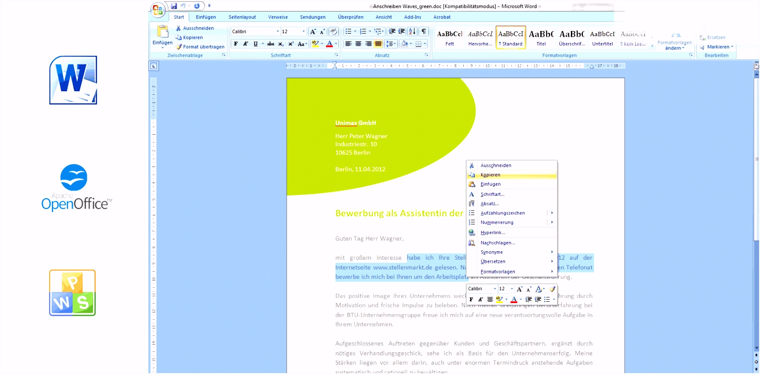Click format painter brush in mini toolbar
This screenshot has height=374, width=760.
(x=552, y=288)
